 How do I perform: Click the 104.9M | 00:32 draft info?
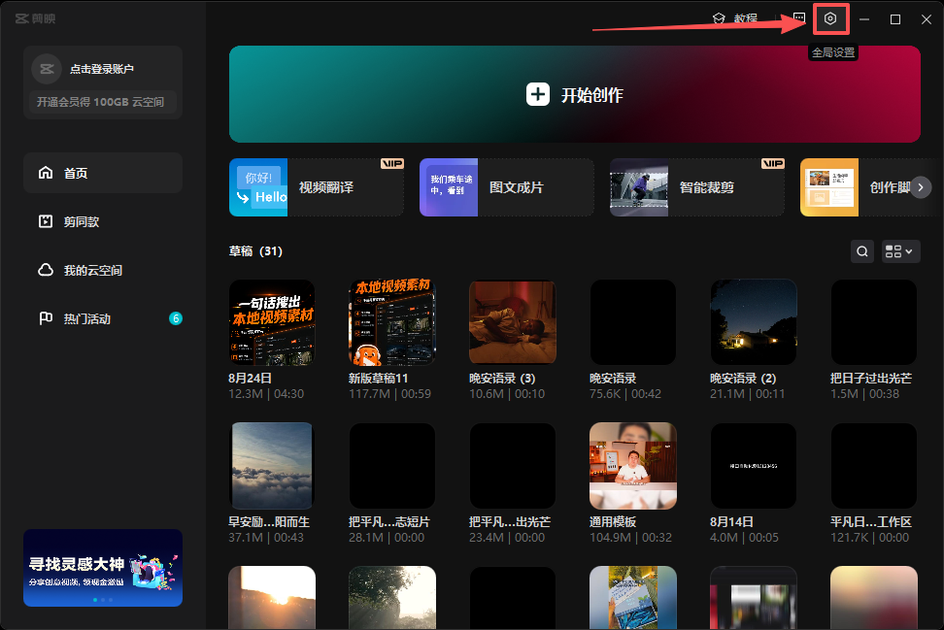pos(631,538)
